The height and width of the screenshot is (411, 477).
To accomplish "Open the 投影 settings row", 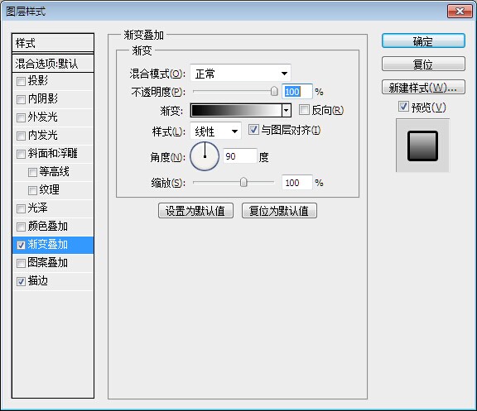I will pyautogui.click(x=53, y=81).
